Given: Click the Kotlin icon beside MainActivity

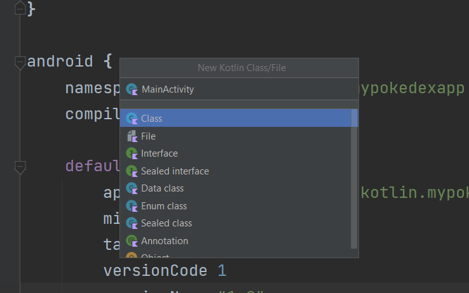Looking at the screenshot, I should 132,89.
